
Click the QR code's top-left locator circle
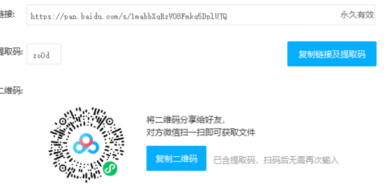pyautogui.click(x=63, y=121)
